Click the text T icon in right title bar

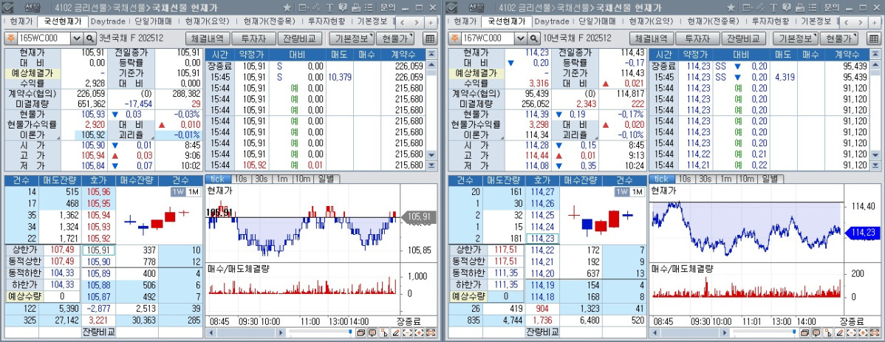pyautogui.click(x=775, y=7)
